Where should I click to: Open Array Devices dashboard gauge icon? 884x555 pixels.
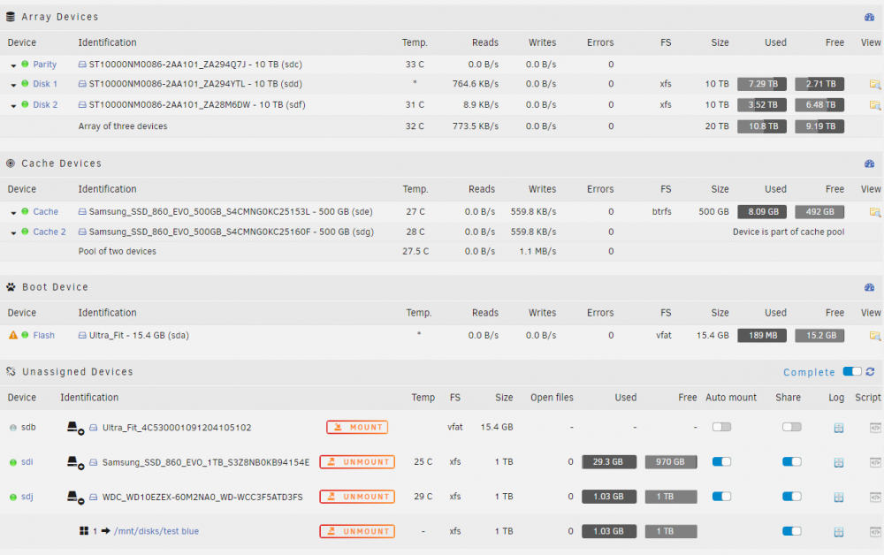tap(869, 17)
